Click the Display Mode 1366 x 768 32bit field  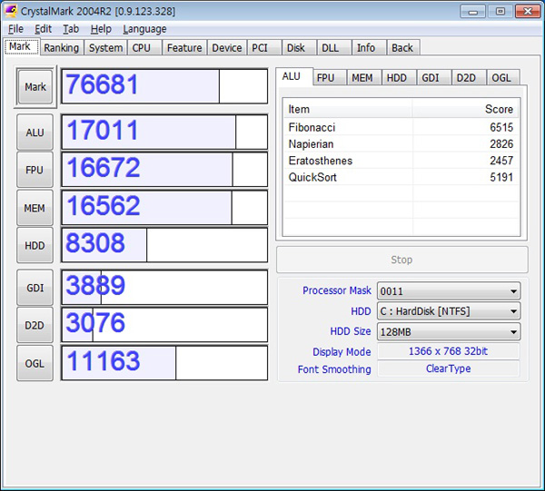click(449, 351)
